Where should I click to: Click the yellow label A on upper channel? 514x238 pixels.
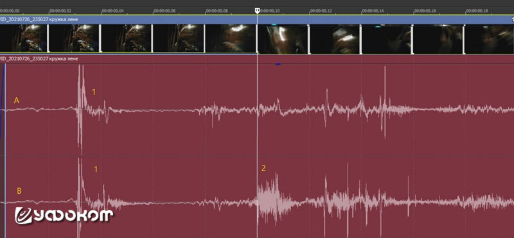pos(17,101)
